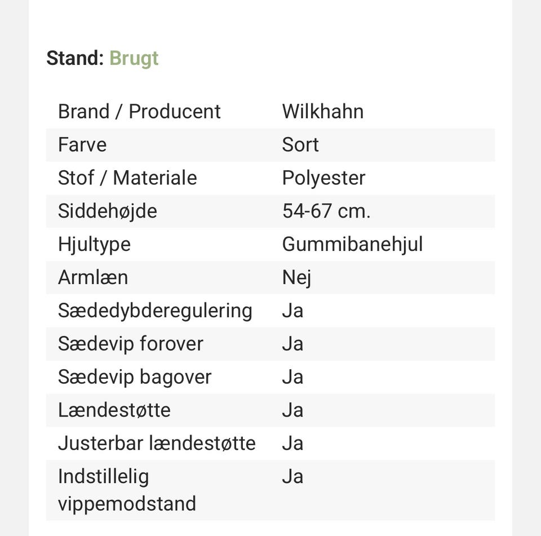Click the 'Indstillelig vippemodstand' row label
This screenshot has height=536, width=541.
point(127,490)
